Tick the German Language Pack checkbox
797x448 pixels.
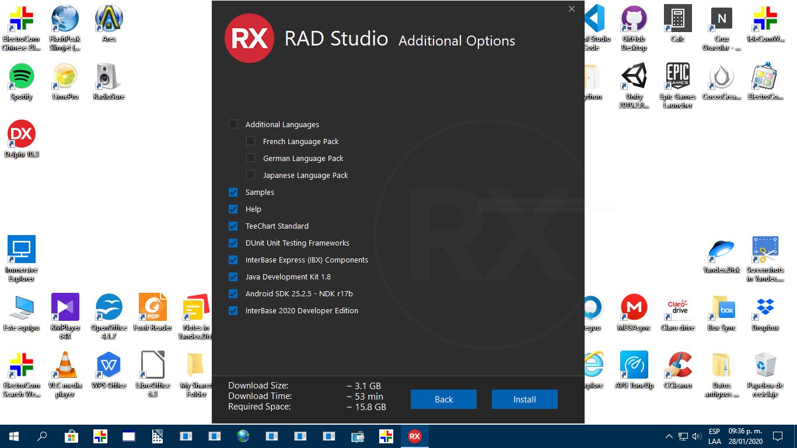coord(251,158)
